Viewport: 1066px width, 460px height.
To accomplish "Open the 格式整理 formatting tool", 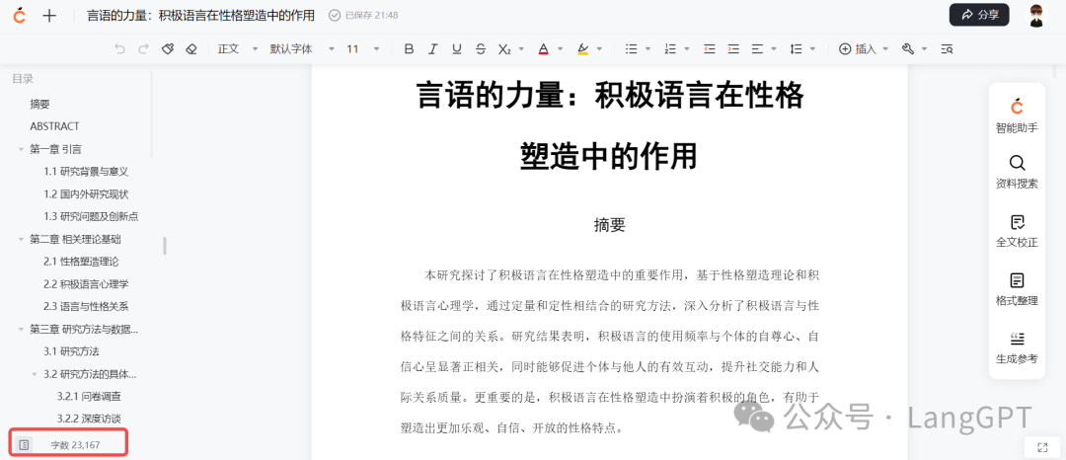I will pos(1017,289).
